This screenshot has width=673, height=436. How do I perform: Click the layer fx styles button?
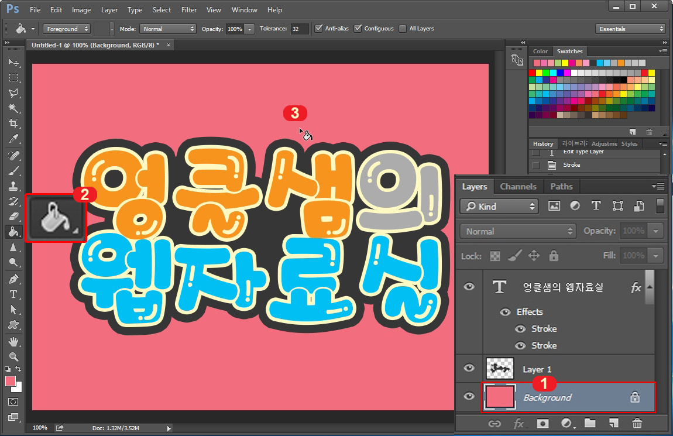[x=519, y=424]
